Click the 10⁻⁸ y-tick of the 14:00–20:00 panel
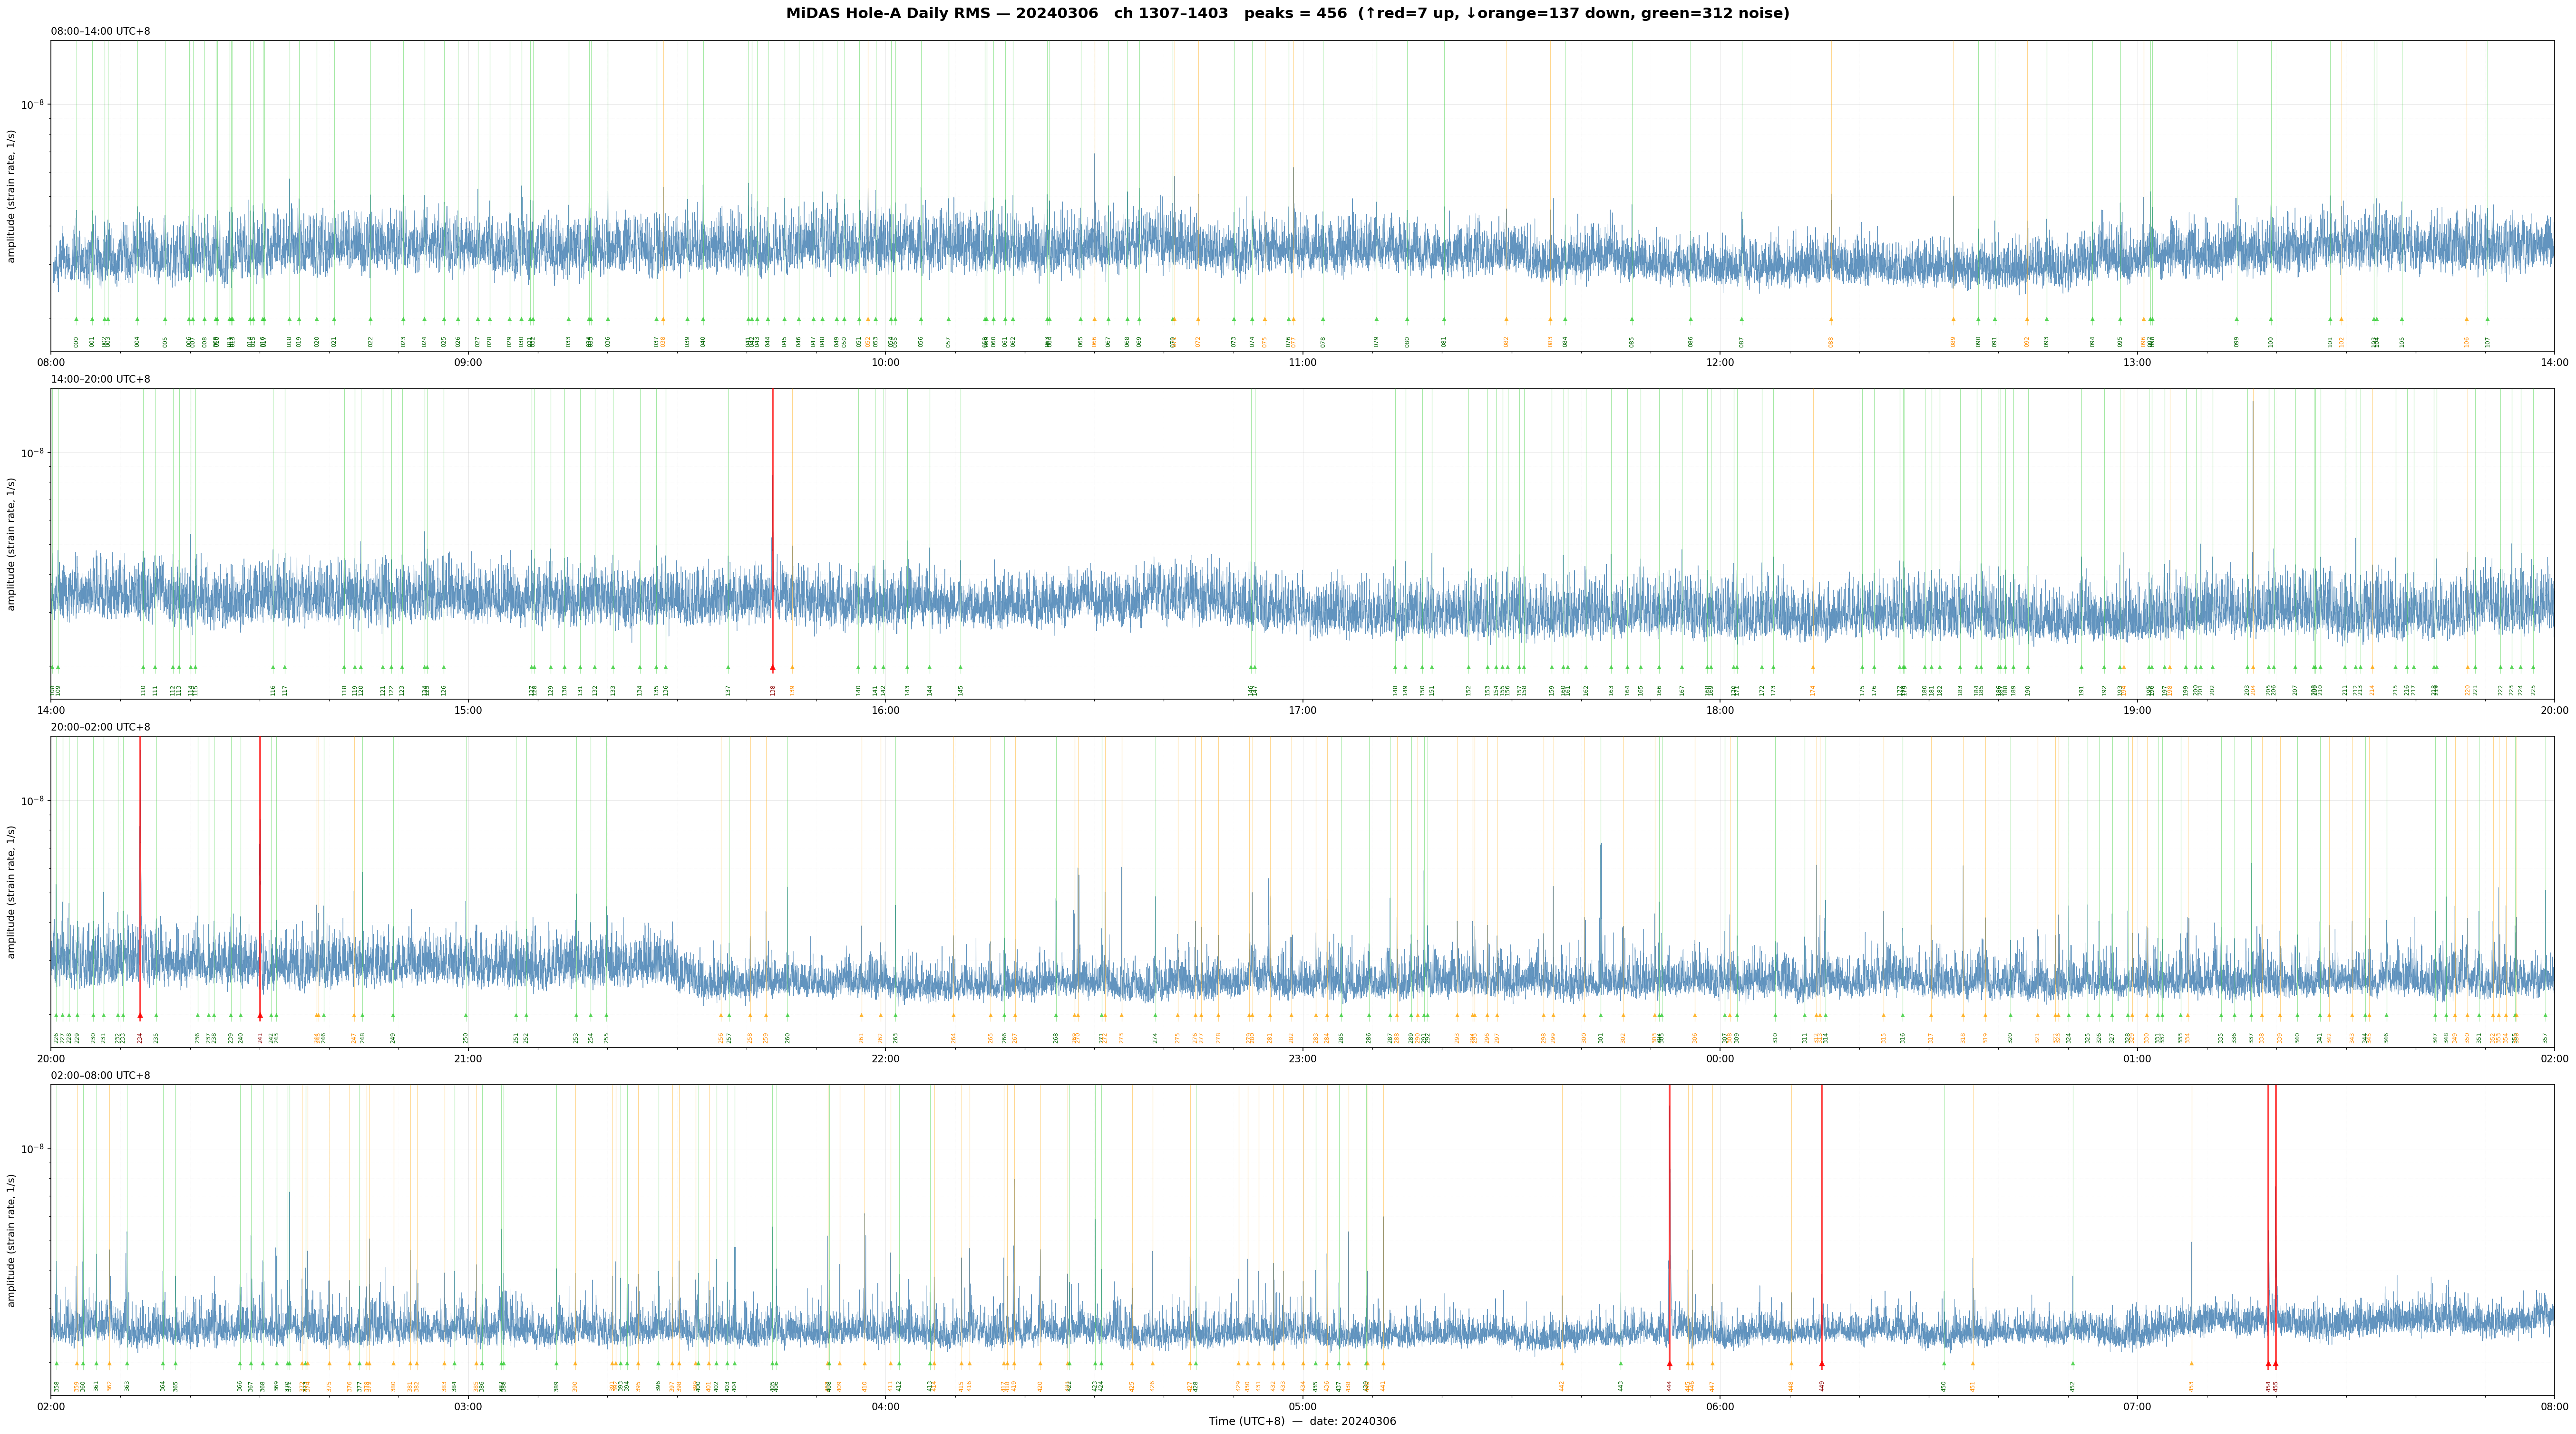This screenshot has width=2576, height=1434. tap(33, 452)
